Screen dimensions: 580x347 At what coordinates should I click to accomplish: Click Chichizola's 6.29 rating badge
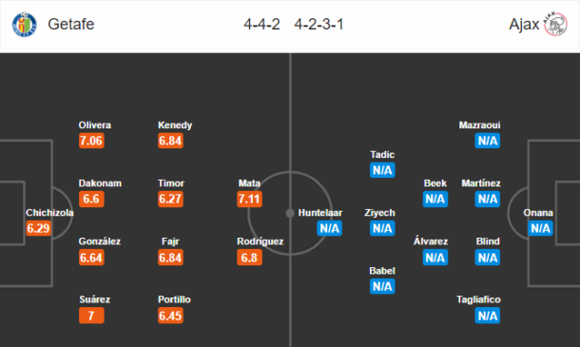coord(38,228)
